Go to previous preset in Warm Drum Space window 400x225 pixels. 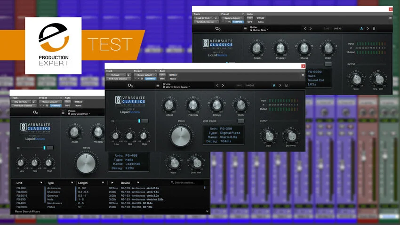click(x=217, y=86)
